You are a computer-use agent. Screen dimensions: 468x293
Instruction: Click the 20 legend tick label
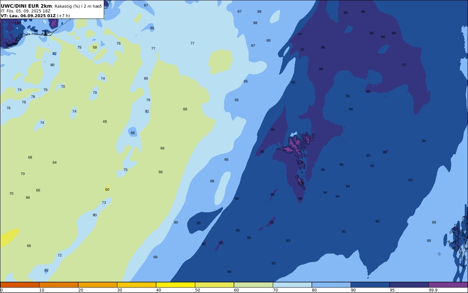(x=81, y=290)
